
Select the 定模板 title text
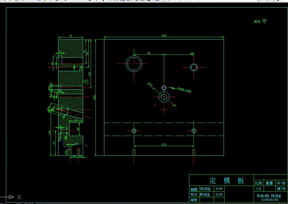coord(227,181)
